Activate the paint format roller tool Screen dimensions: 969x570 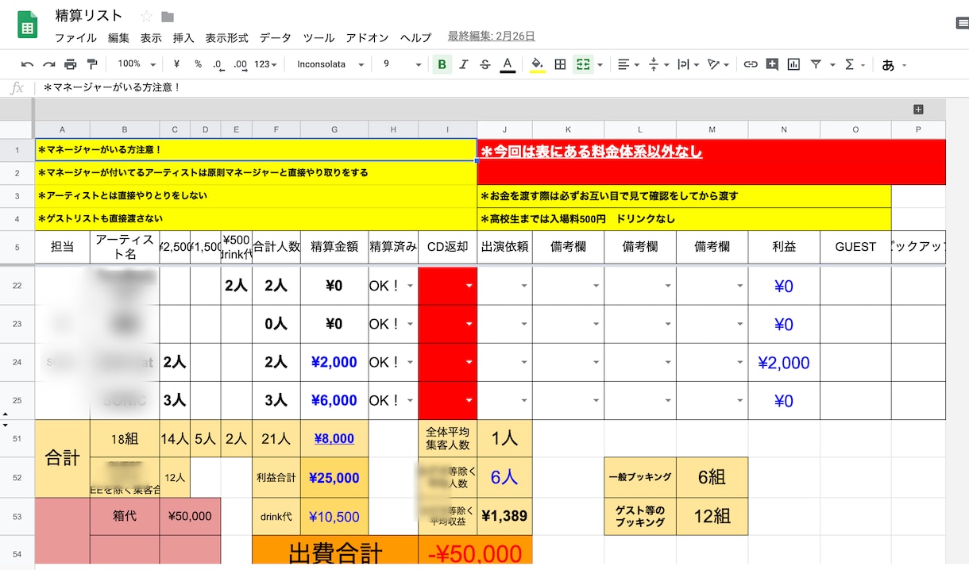(x=92, y=64)
